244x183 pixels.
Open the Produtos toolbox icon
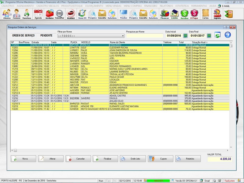(49, 14)
